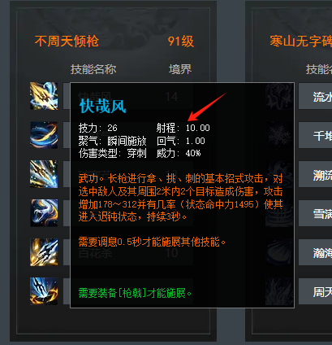Click the 快哉风 spear skill icon
Viewport: 332px width, 345px height.
(x=44, y=96)
